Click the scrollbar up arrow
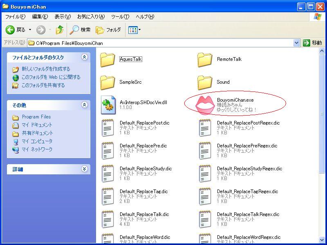This screenshot has width=327, height=245. click(322, 51)
